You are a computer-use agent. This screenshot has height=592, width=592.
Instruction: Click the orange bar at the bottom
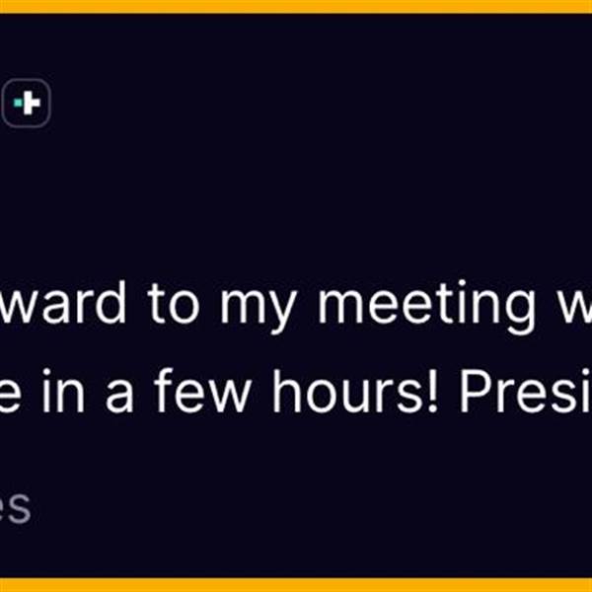click(296, 585)
